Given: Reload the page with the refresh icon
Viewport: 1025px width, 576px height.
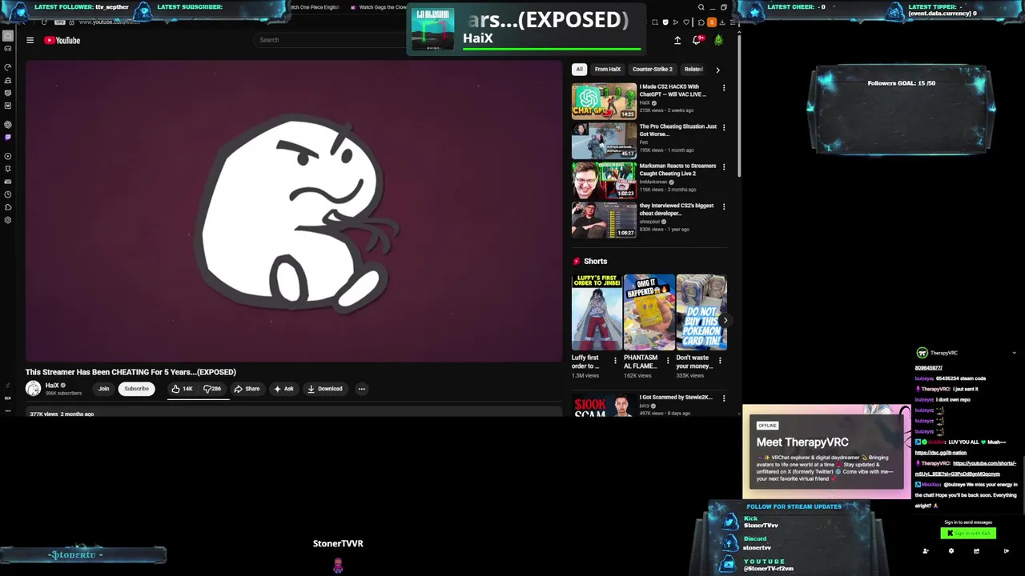Looking at the screenshot, I should pos(44,22).
